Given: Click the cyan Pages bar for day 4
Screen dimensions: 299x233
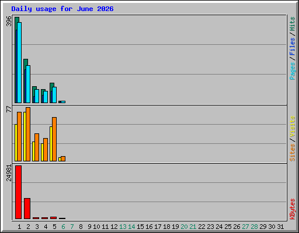Looking at the screenshot, I should [x=46, y=97].
